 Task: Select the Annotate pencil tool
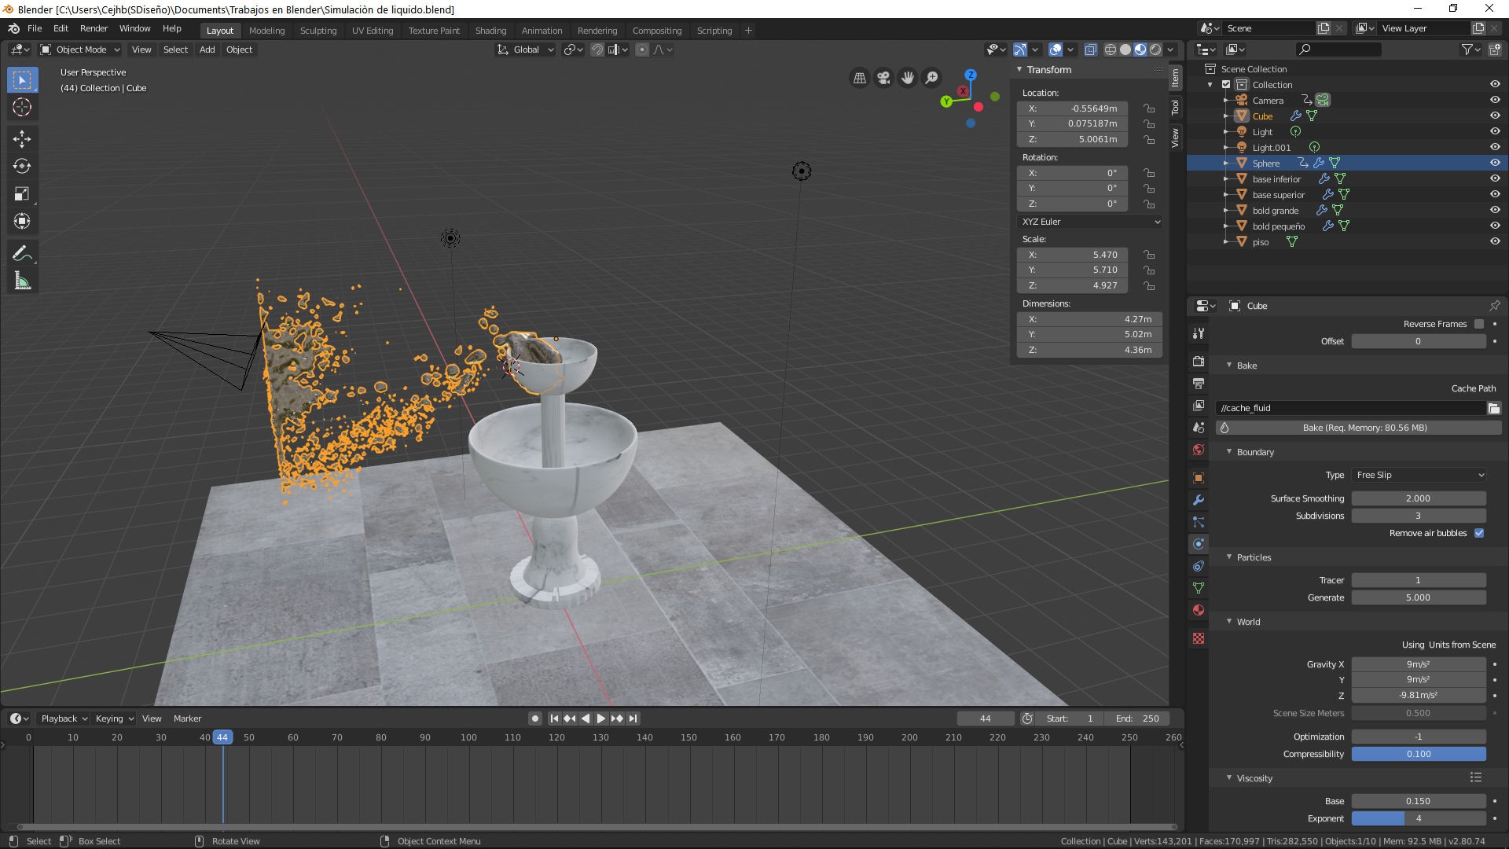coord(22,253)
